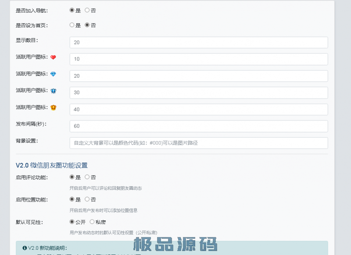Choose 私密 for 默认可见性

[92, 222]
